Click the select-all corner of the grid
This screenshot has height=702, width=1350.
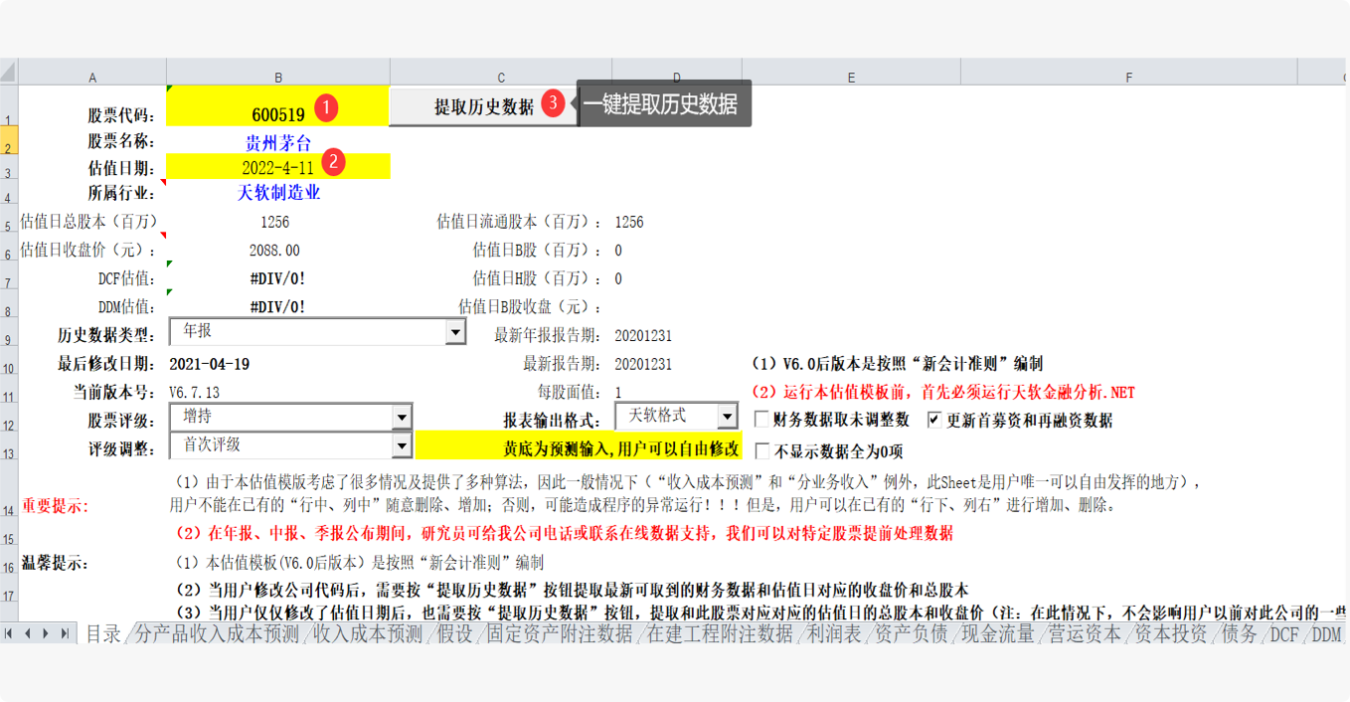pos(9,73)
